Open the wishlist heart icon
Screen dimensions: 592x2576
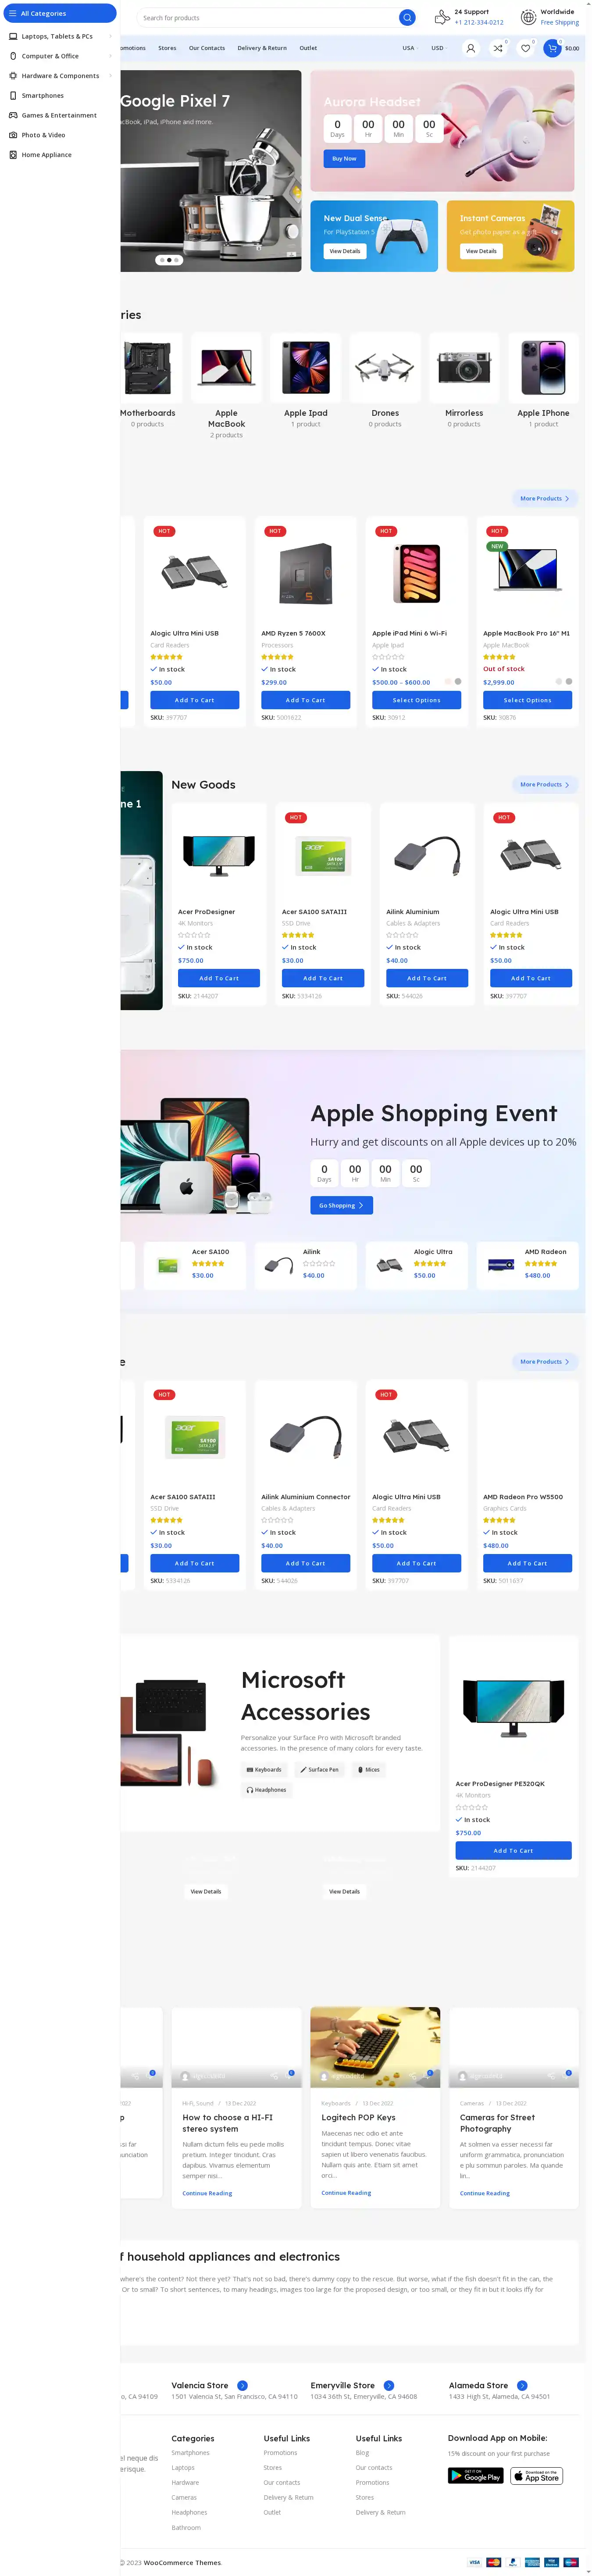click(x=525, y=48)
